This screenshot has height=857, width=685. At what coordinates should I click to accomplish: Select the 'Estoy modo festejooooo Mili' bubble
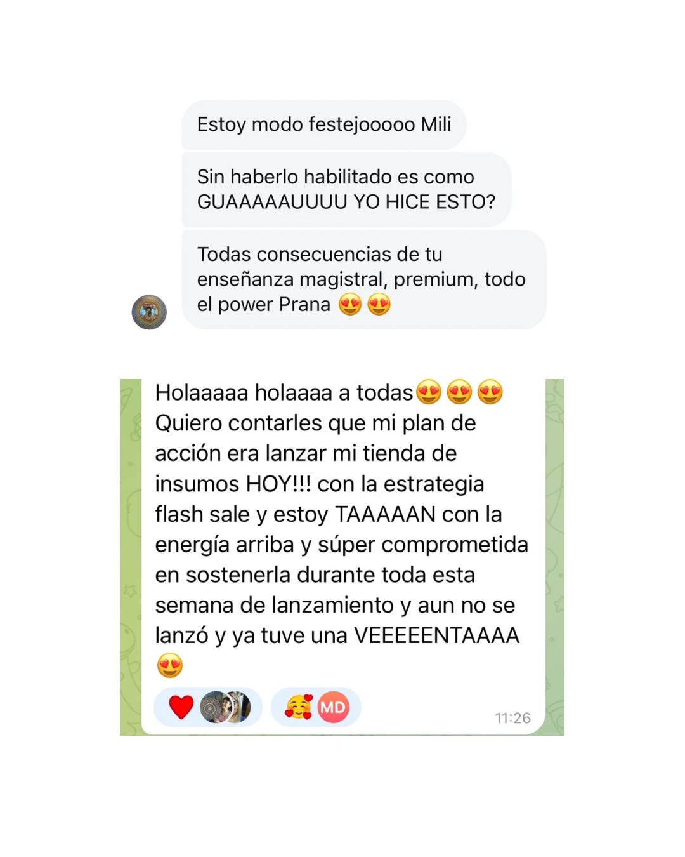tap(324, 124)
